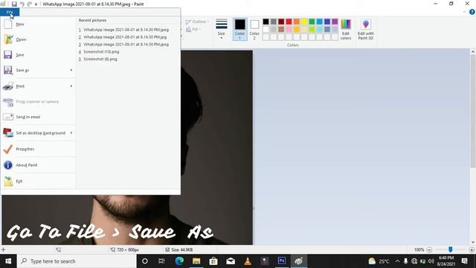The width and height of the screenshot is (476, 268).
Task: Open Customize Quick Access Toolbar dropdown
Action: tap(36, 4)
